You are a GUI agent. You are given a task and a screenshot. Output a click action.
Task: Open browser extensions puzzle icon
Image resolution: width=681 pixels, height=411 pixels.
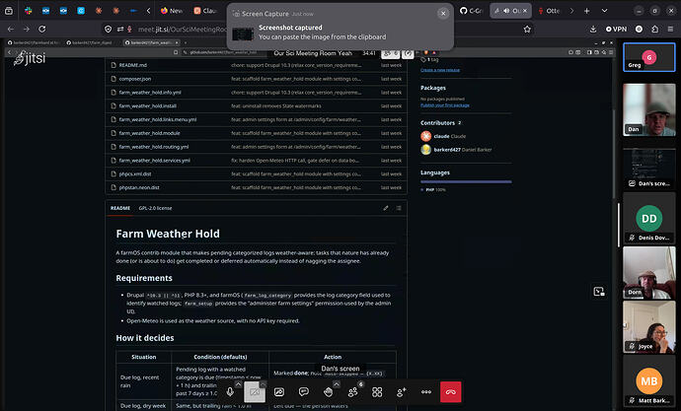(655, 29)
